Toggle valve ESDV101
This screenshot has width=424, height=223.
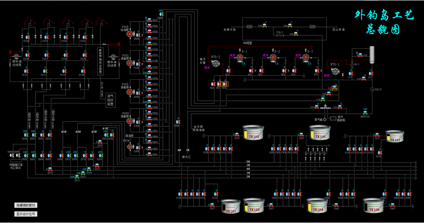pyautogui.click(x=365, y=113)
